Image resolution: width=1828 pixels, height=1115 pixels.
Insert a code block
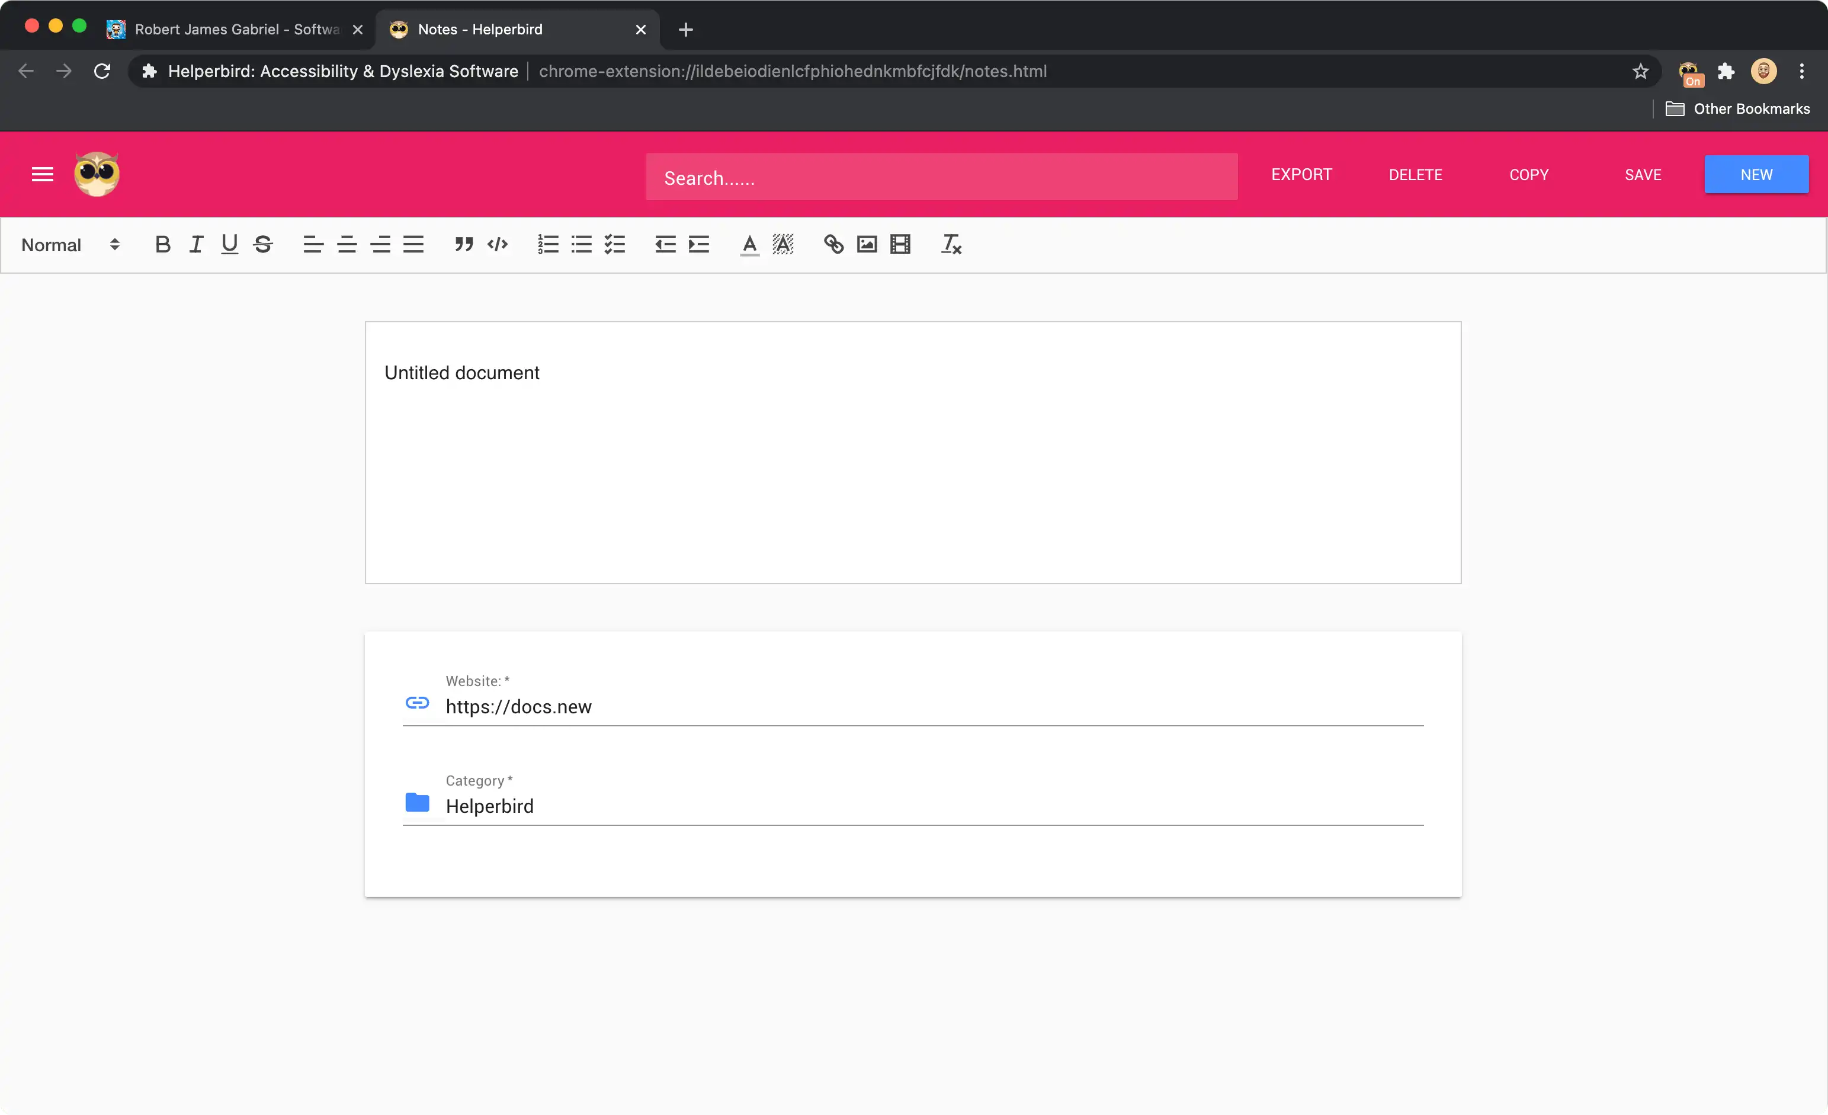[x=497, y=244]
